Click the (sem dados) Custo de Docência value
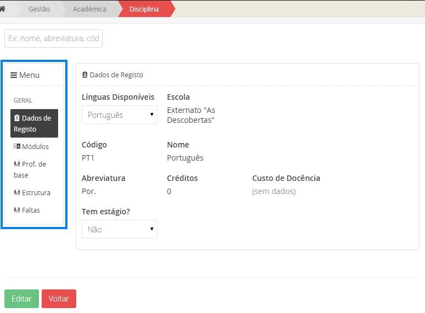This screenshot has height=313, width=425. (x=274, y=191)
